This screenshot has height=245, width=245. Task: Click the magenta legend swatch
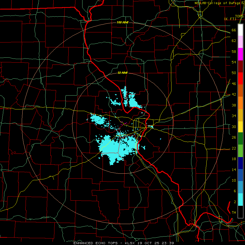[240, 54]
